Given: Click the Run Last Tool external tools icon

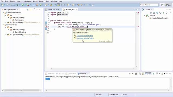Looking at the screenshot, I should pos(28,5).
